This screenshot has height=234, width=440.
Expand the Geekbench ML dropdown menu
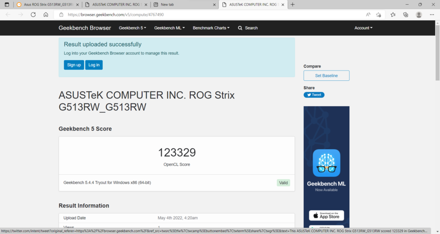point(169,28)
